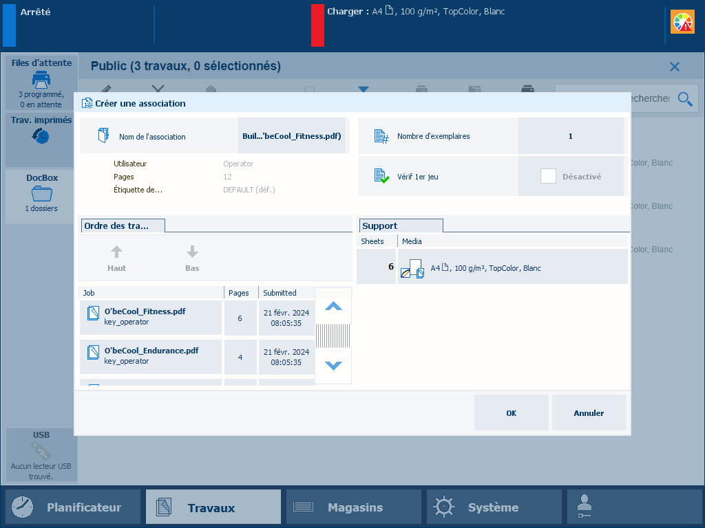Click the search magnifier icon
This screenshot has width=705, height=528.
(x=684, y=99)
